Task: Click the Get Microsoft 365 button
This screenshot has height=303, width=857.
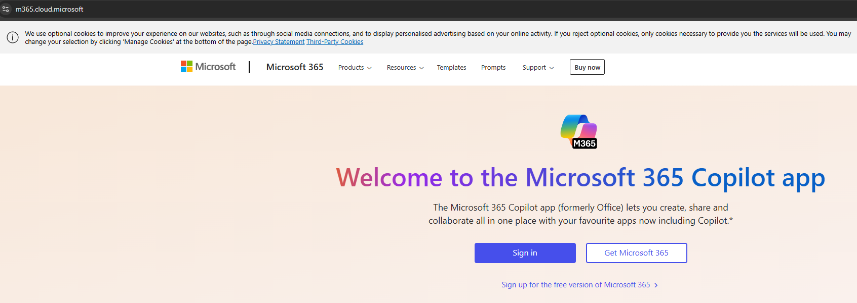Action: 636,253
